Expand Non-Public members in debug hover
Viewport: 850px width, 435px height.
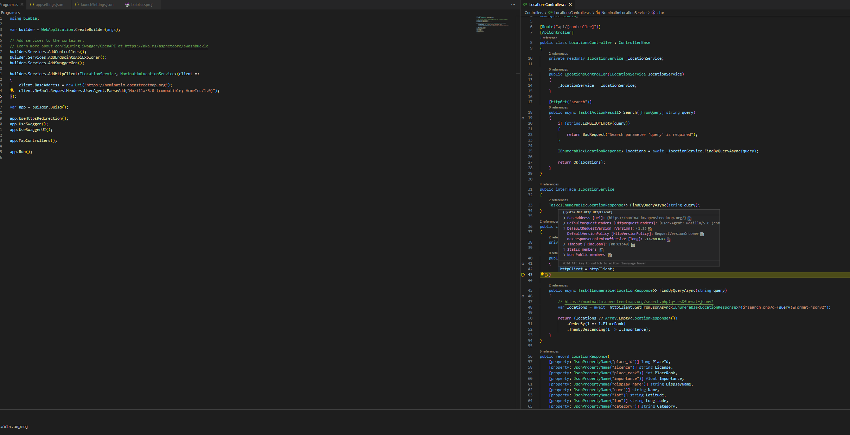564,255
